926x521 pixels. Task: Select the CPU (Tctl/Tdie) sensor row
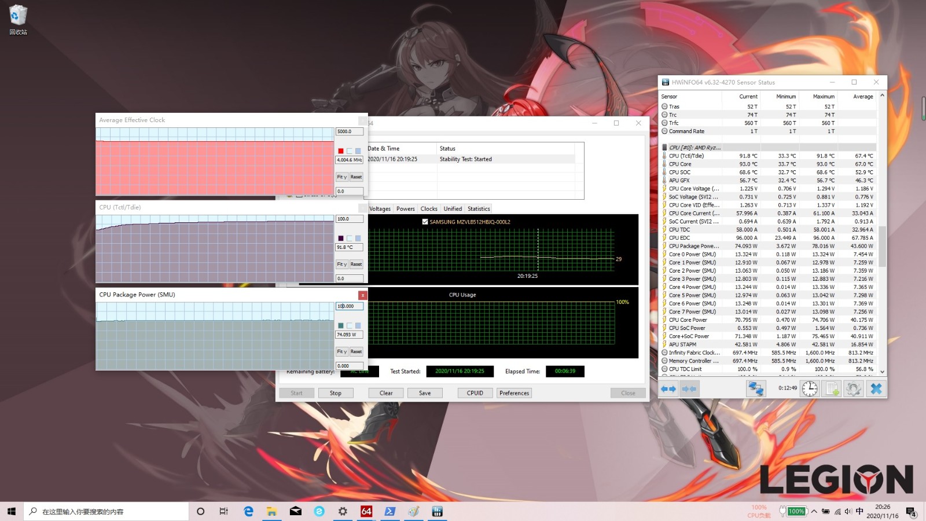768,156
